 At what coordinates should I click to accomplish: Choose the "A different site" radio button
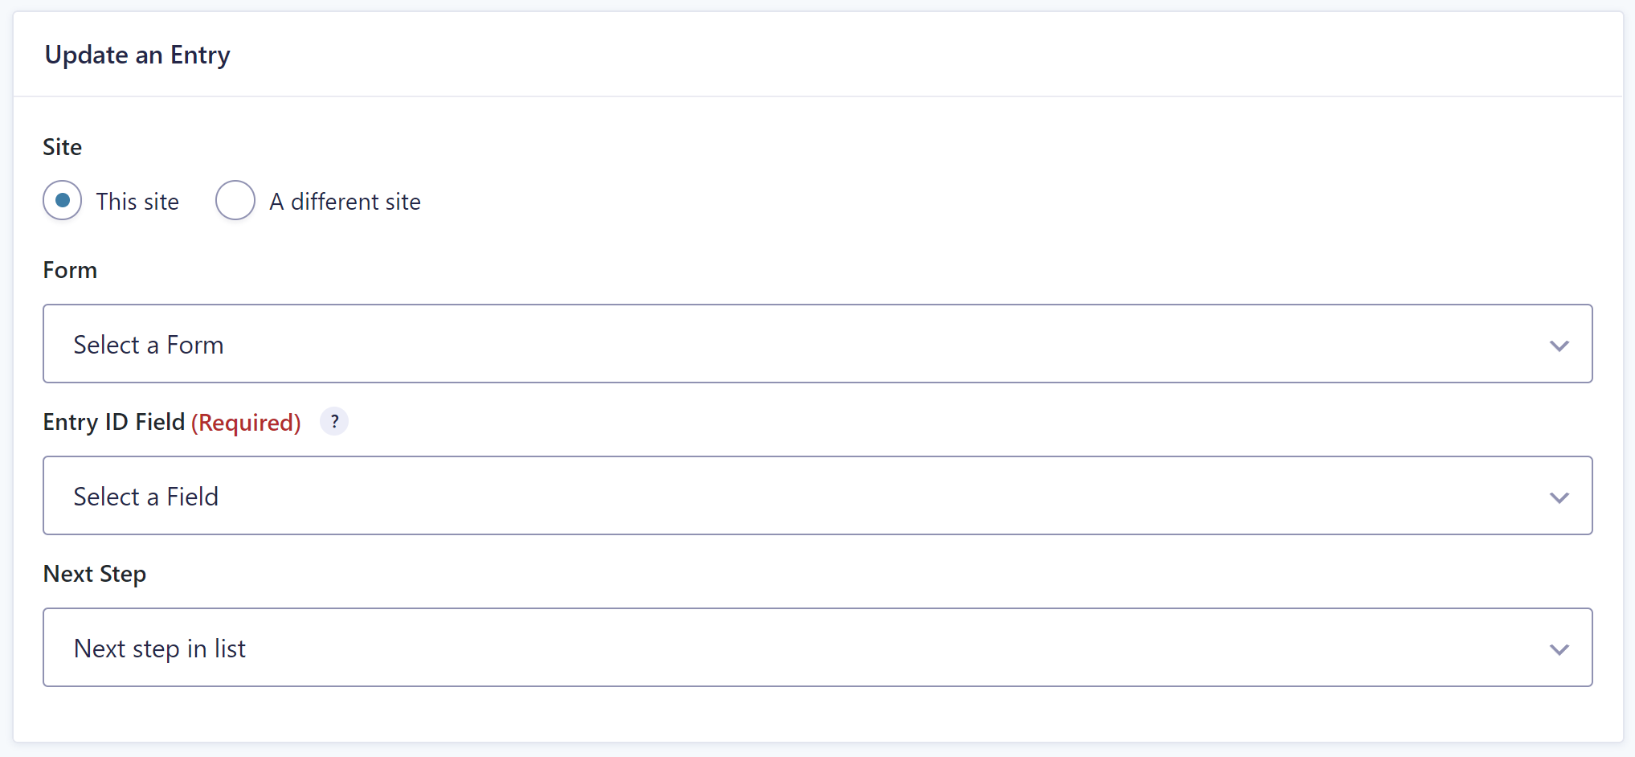(235, 201)
